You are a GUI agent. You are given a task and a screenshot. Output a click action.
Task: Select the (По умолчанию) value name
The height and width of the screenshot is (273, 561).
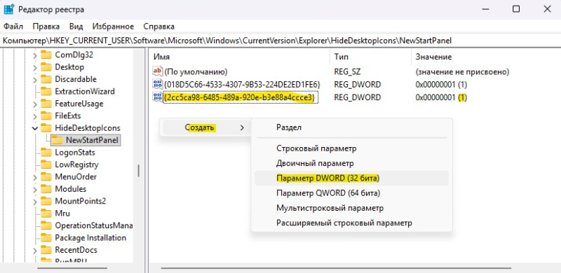[196, 72]
